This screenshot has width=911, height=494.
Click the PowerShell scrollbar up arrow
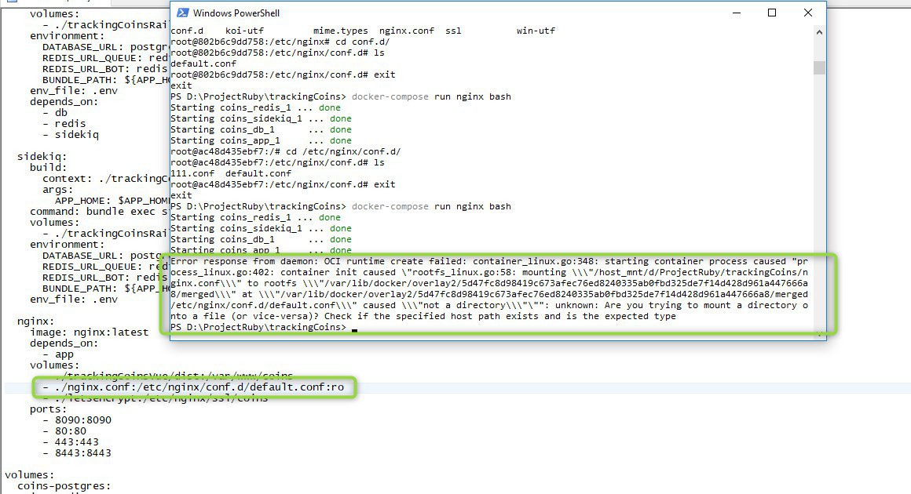pos(819,32)
